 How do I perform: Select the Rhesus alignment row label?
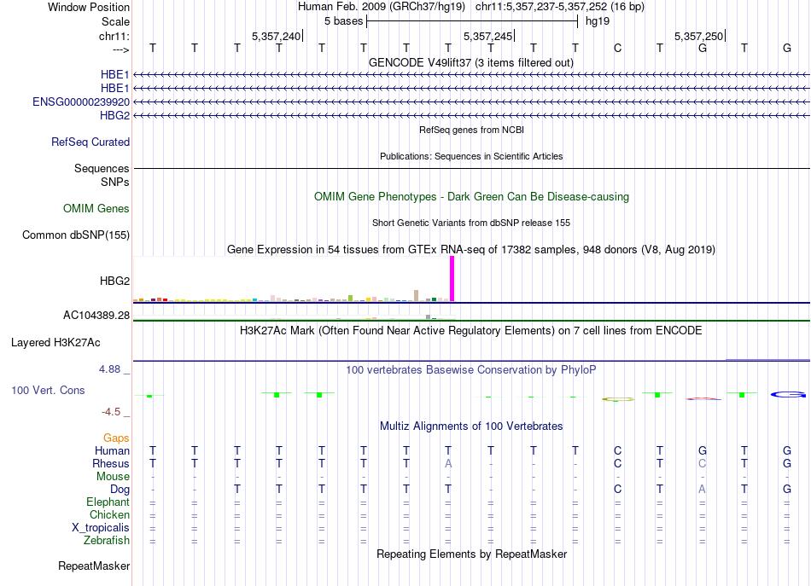[111, 463]
